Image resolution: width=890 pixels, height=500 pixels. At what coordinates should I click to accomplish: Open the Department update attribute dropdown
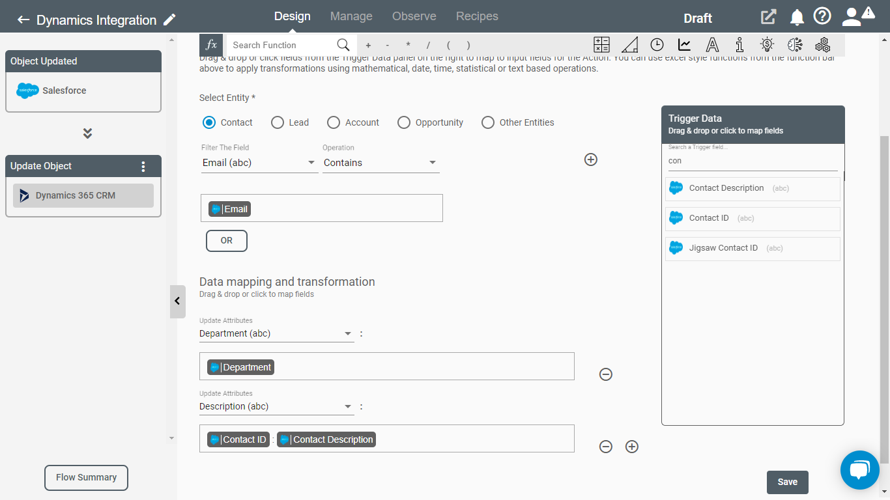[276, 333]
